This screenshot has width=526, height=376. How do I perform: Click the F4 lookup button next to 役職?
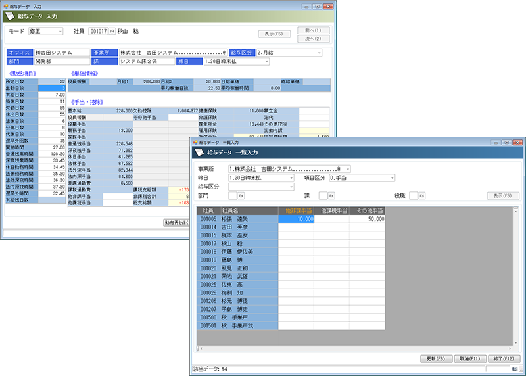pyautogui.click(x=423, y=195)
